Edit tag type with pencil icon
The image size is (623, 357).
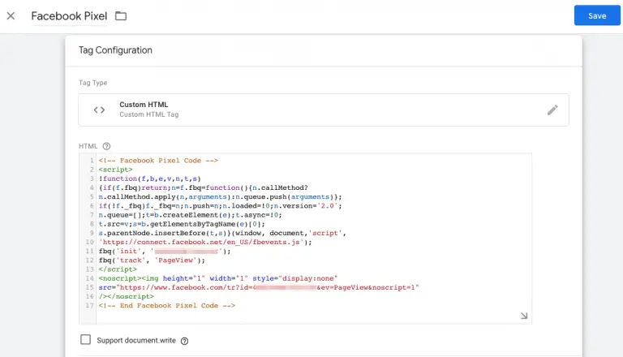pyautogui.click(x=552, y=110)
